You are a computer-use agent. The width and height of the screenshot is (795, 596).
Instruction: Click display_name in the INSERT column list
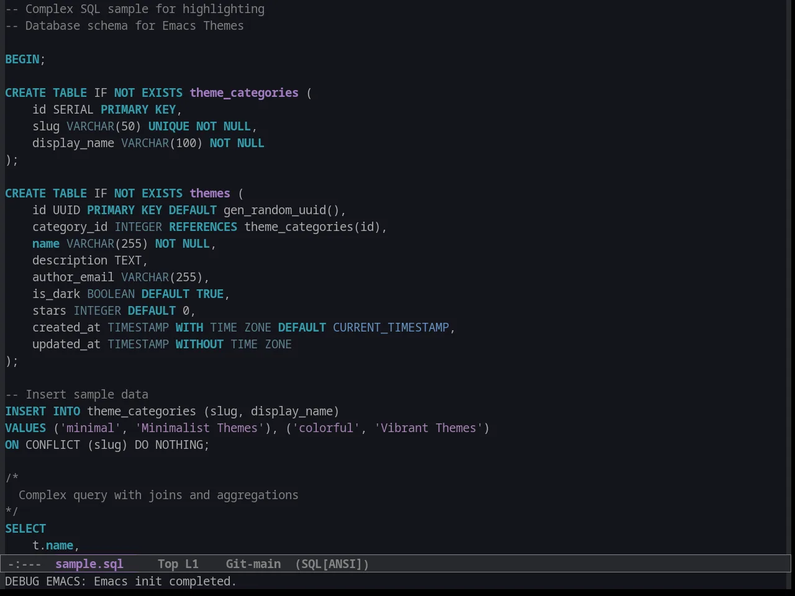click(x=292, y=411)
